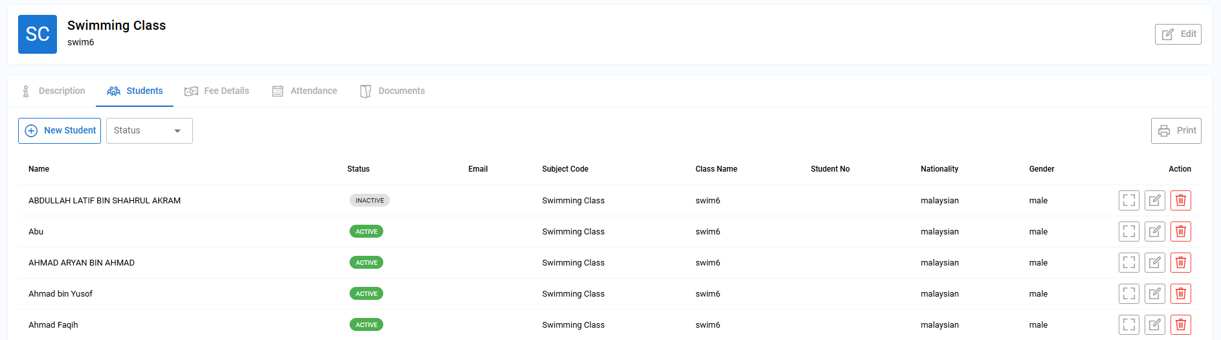1221x340 pixels.
Task: Click Abu's ACTIVE status badge
Action: [x=366, y=232]
